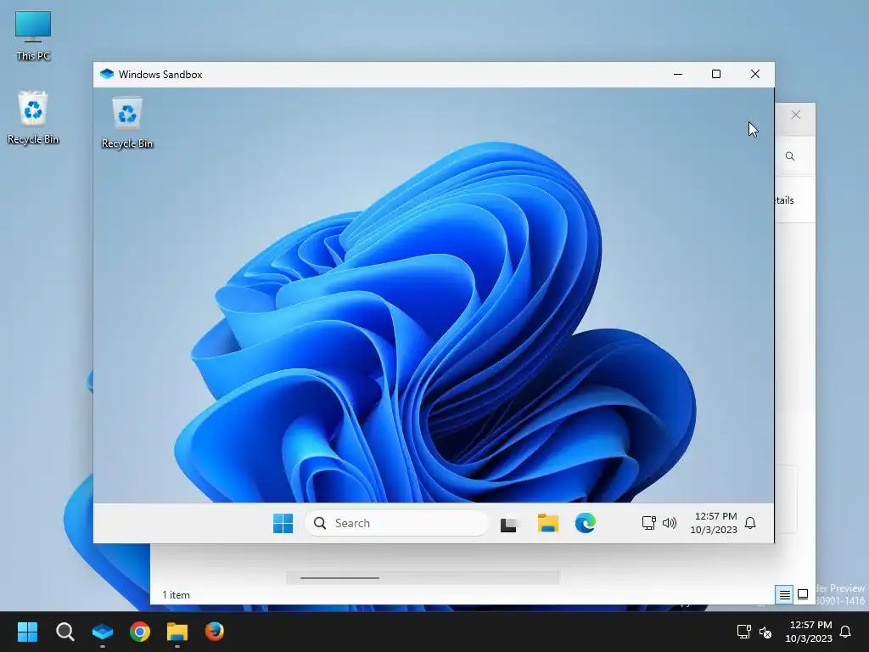Close the background File Explorer window
The width and height of the screenshot is (869, 652).
coord(796,115)
